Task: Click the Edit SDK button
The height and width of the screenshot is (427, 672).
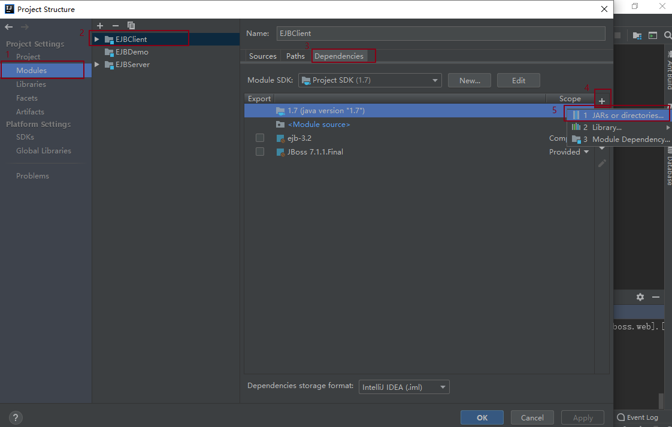Action: (x=518, y=80)
